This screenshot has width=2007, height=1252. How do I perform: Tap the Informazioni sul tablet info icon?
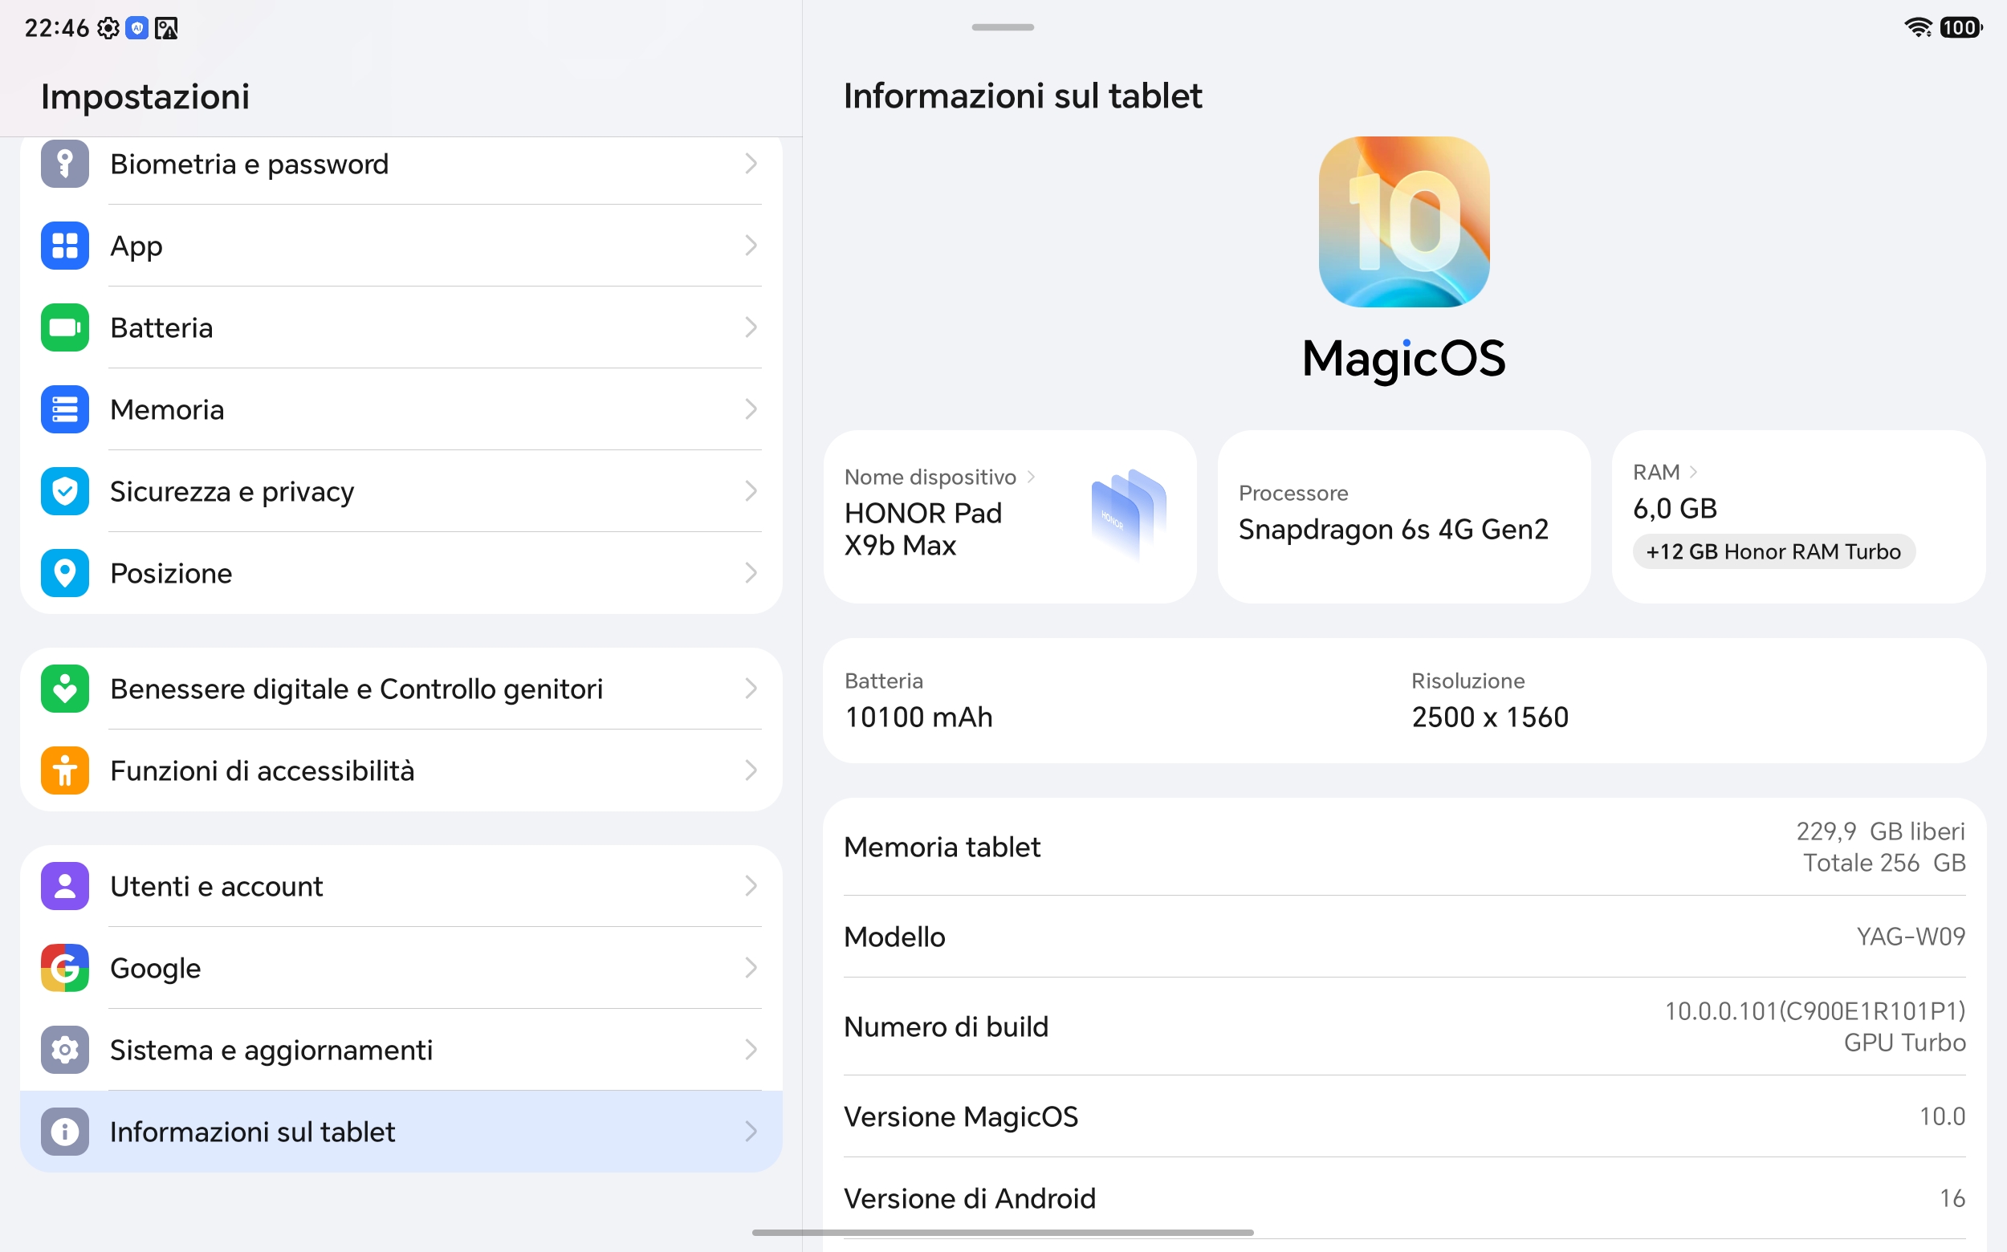pos(64,1132)
